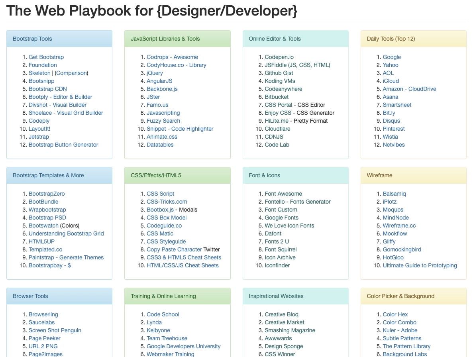
Task: Open the Get Bootstrap link
Action: [46, 57]
